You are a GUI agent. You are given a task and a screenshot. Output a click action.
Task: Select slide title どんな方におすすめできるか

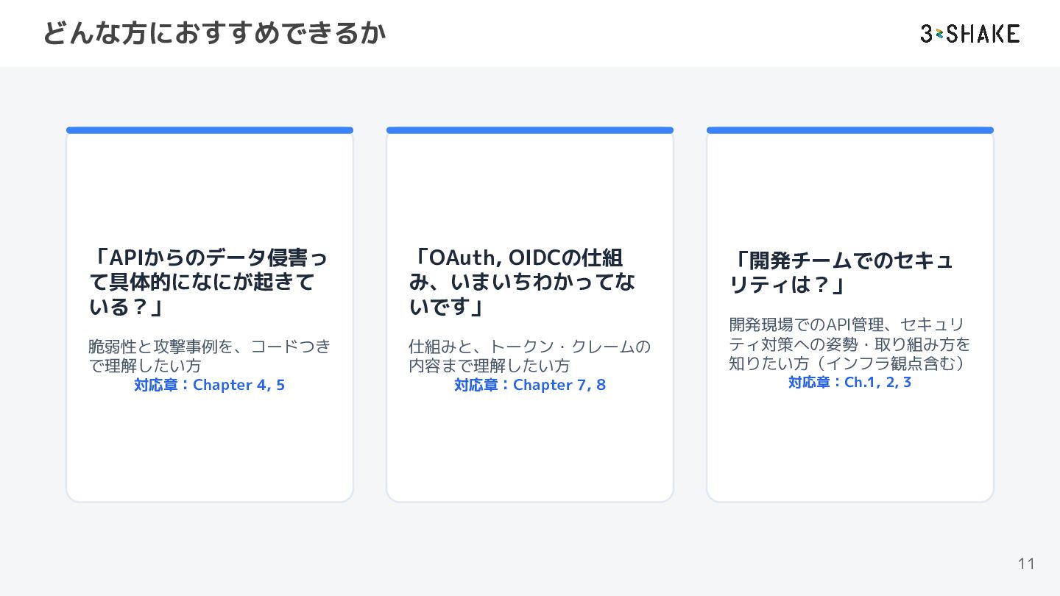pyautogui.click(x=214, y=33)
